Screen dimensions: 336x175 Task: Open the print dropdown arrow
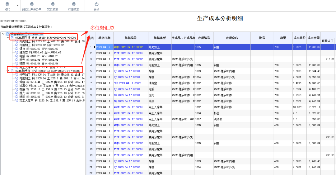[17, 5]
